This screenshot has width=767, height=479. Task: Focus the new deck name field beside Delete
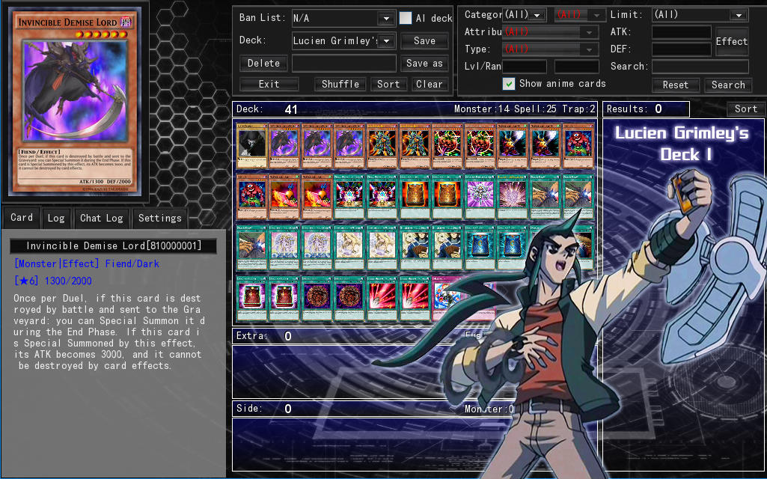344,63
